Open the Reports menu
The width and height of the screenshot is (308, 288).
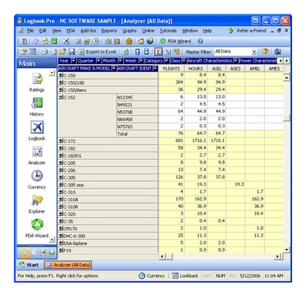(x=109, y=31)
